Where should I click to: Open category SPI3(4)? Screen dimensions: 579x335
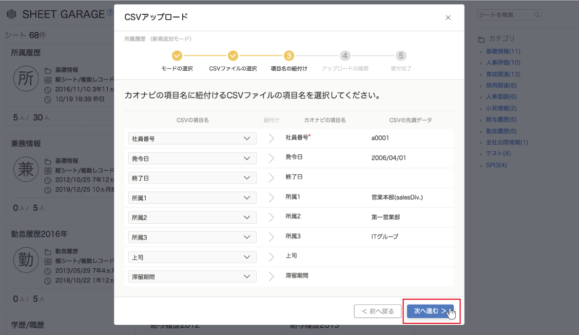pyautogui.click(x=496, y=165)
